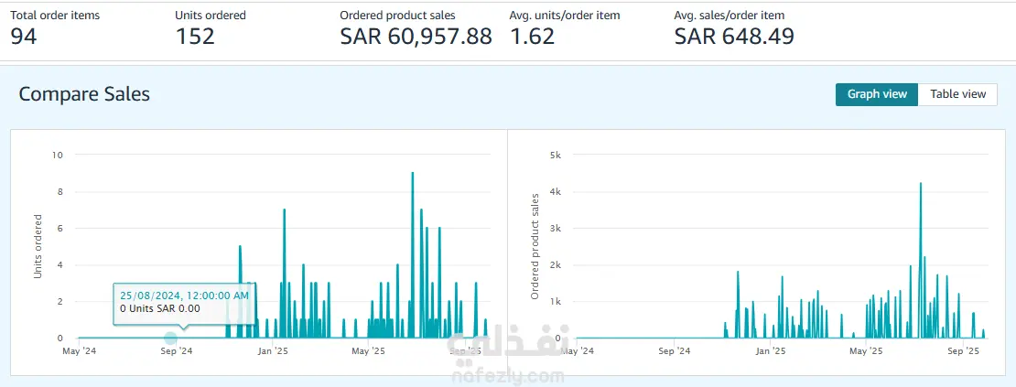The width and height of the screenshot is (1016, 387).
Task: Click the SAR 648.49 average sales figure
Action: click(734, 37)
